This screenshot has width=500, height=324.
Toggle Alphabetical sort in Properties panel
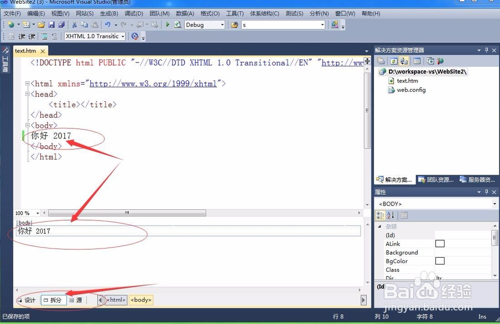390,216
